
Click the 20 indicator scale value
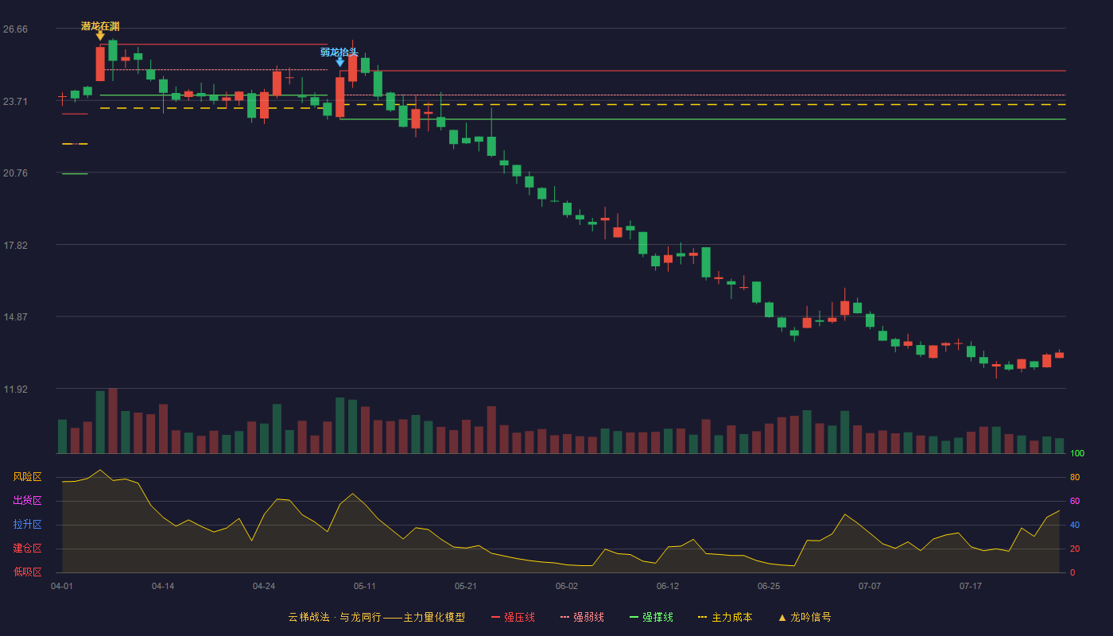1075,549
